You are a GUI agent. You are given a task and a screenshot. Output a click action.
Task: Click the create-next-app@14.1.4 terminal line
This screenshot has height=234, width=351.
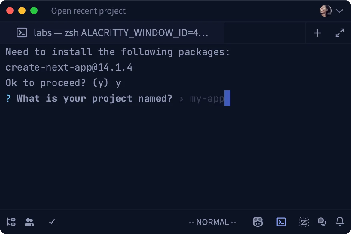tap(69, 67)
